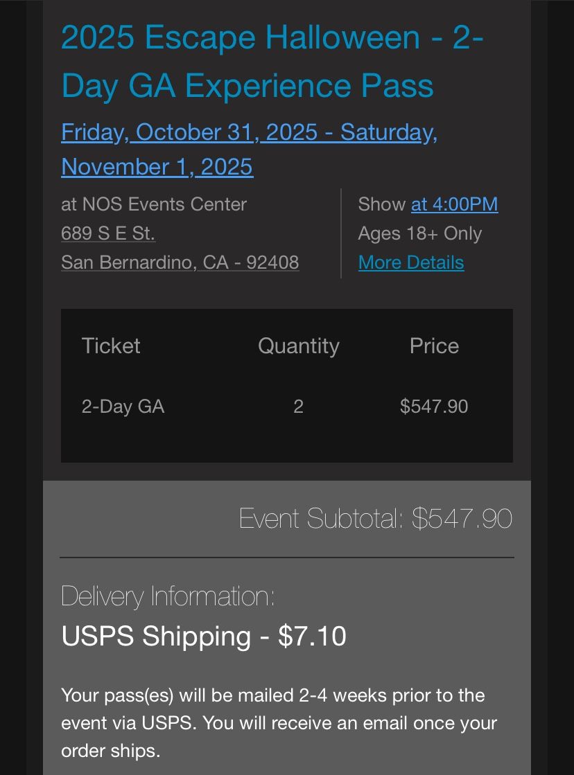Click the Delivery Information heading

169,596
